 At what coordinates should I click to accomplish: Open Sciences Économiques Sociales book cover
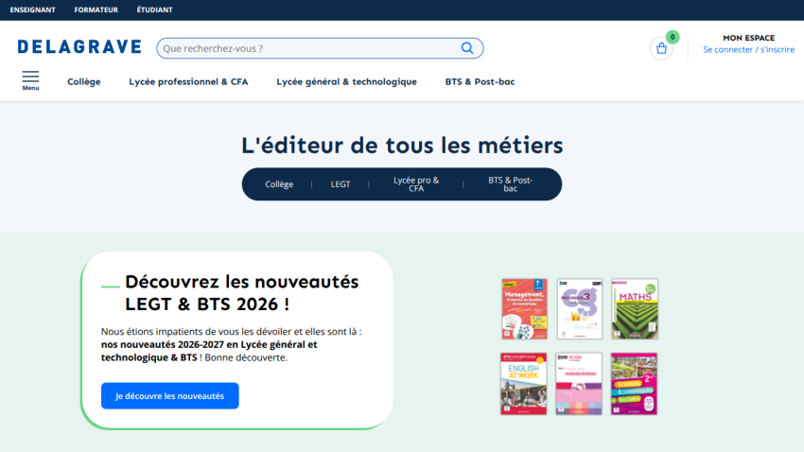pos(634,383)
